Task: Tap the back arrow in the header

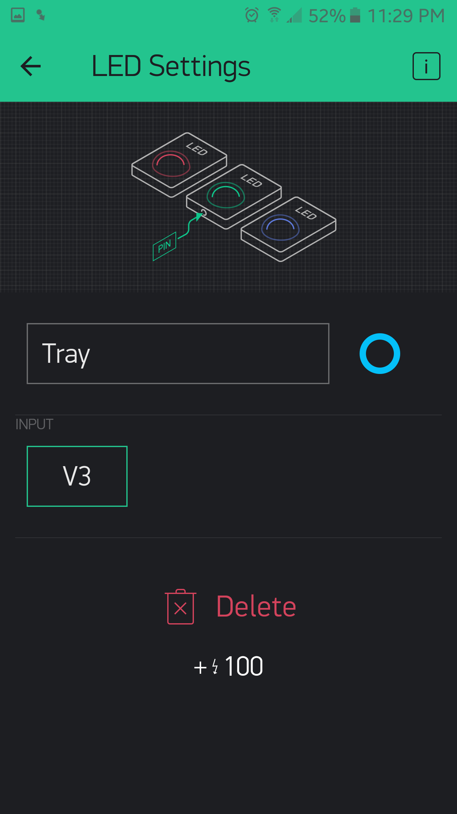Action: click(x=31, y=66)
